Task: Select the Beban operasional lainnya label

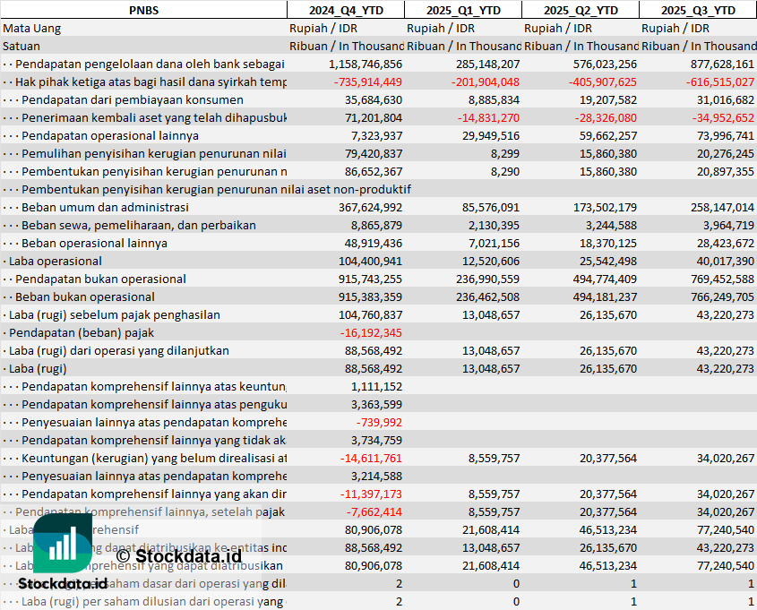Action: (94, 243)
